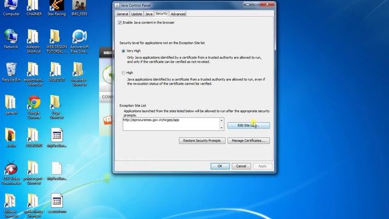This screenshot has width=389, height=219.
Task: Confirm with the OK button
Action: [220, 166]
